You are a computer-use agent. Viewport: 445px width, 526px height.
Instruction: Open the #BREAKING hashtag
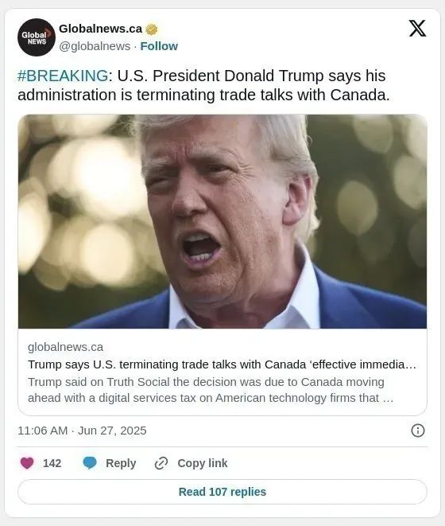coord(63,76)
